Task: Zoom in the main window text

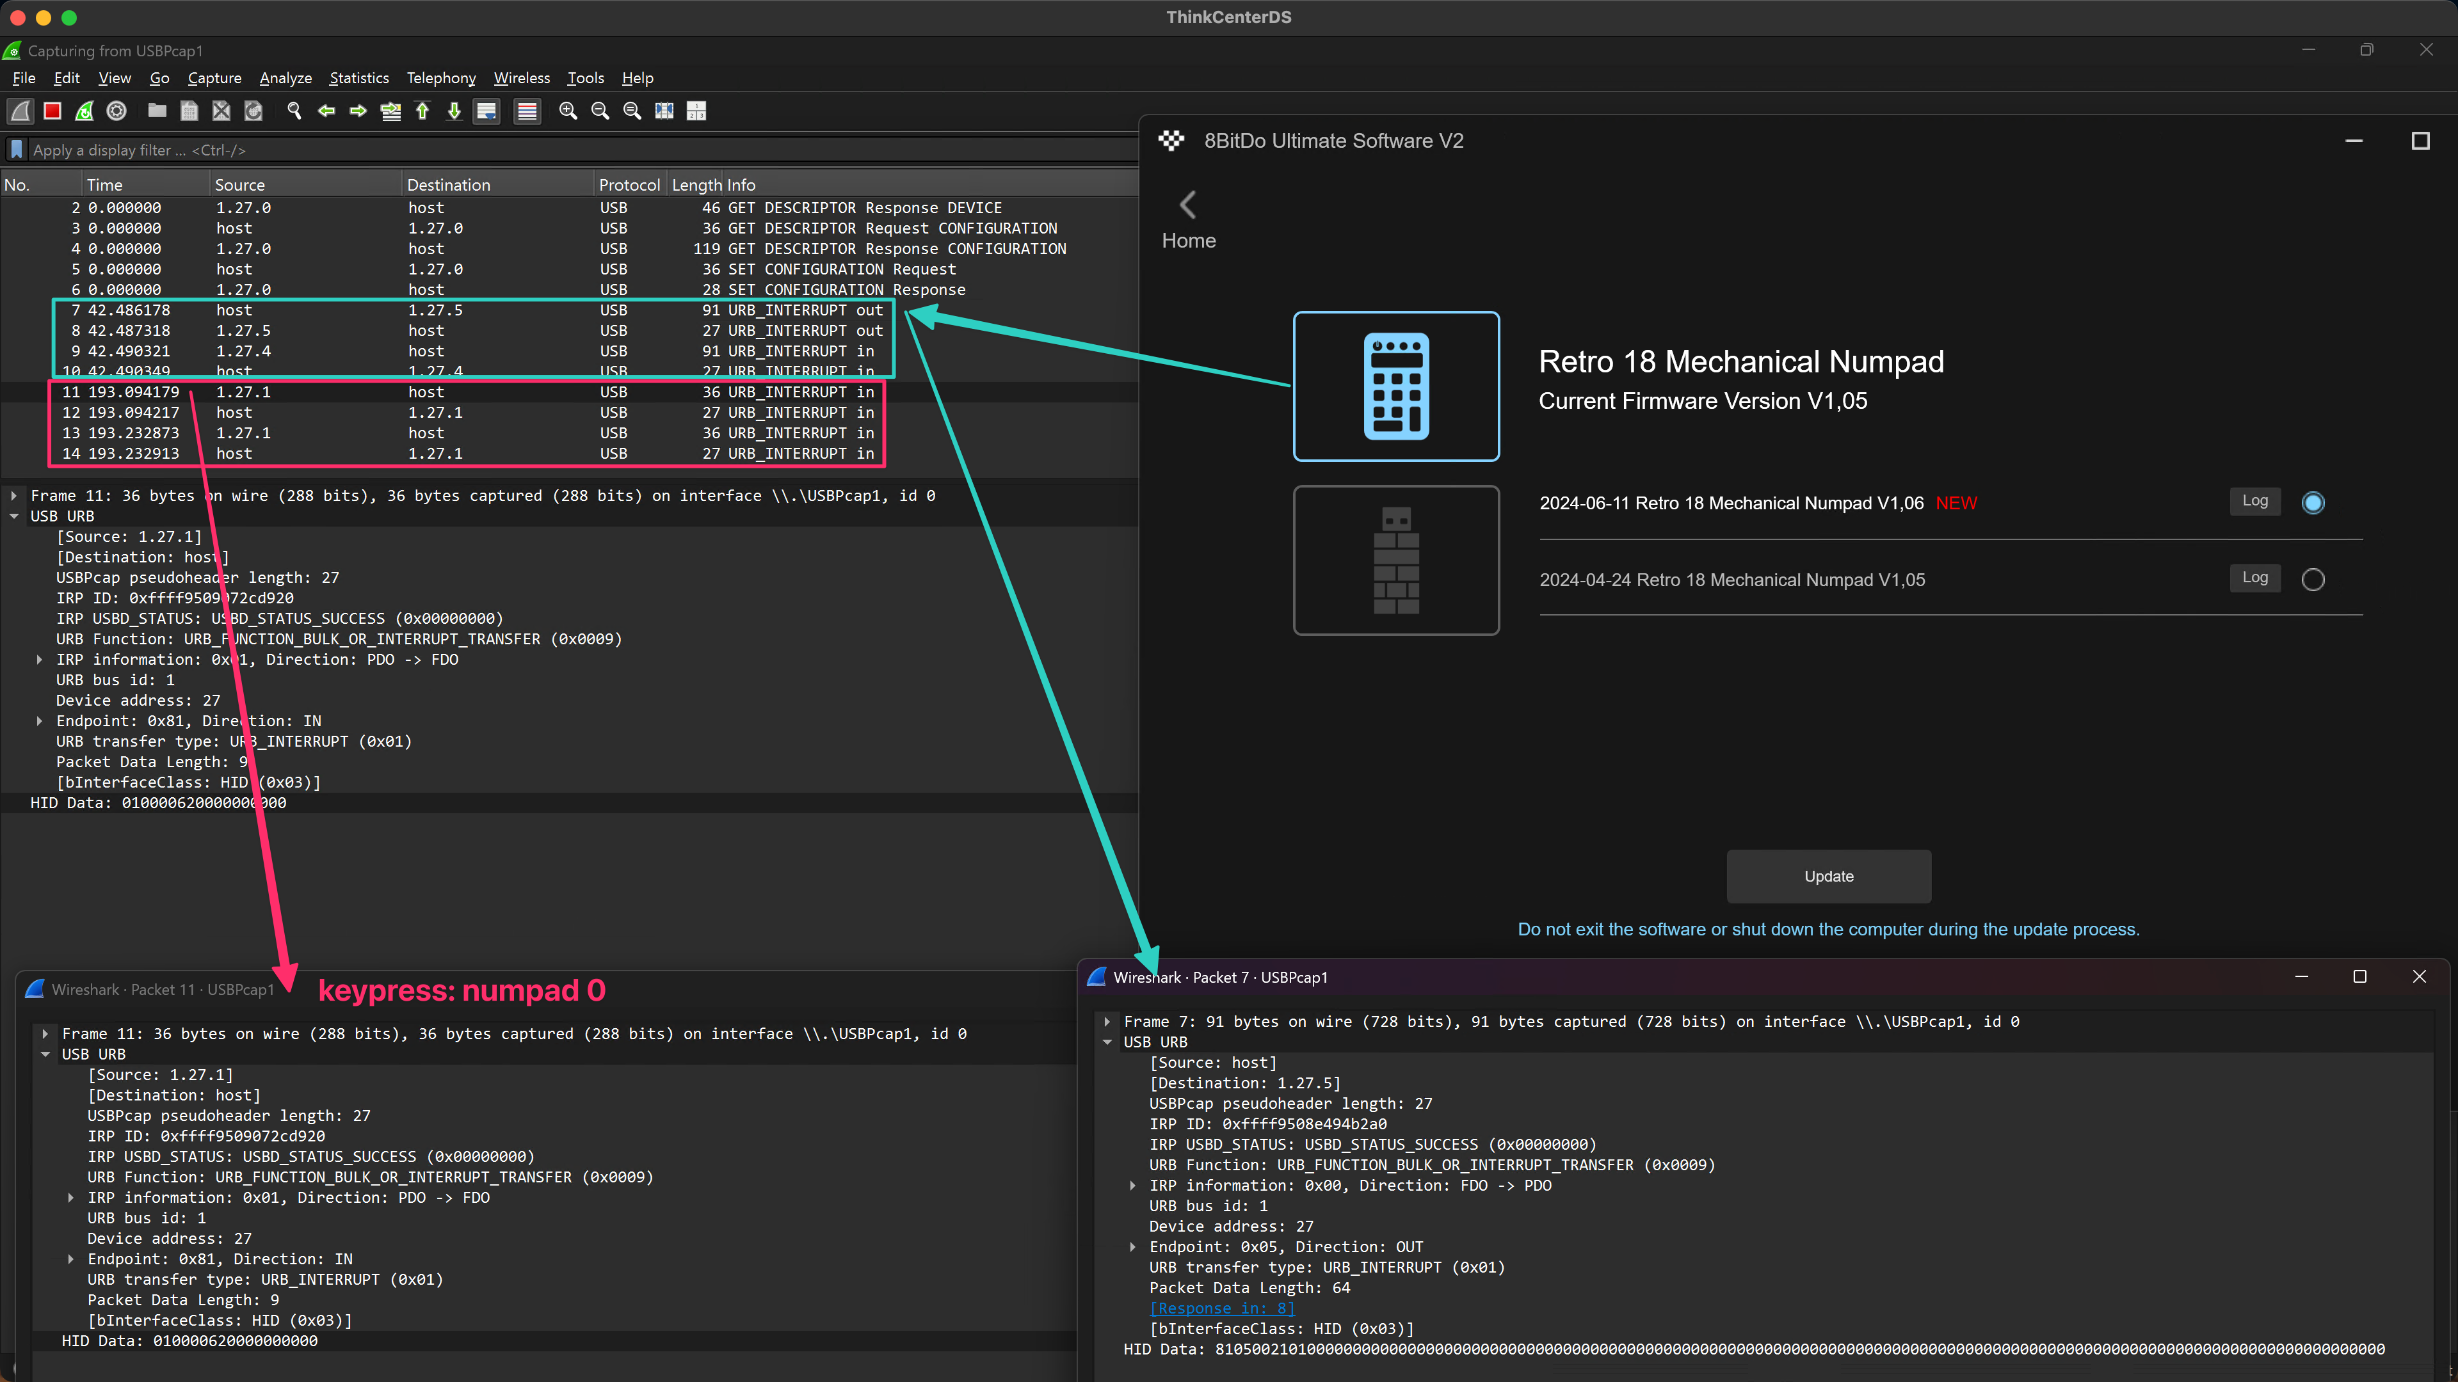Action: click(568, 111)
